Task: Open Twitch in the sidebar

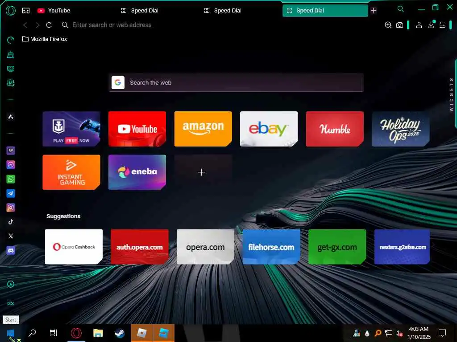Action: [x=11, y=151]
